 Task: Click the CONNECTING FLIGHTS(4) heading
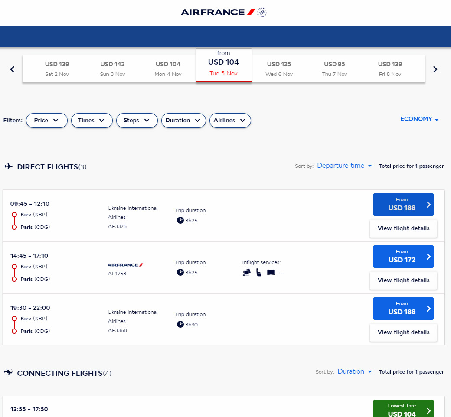coord(64,373)
